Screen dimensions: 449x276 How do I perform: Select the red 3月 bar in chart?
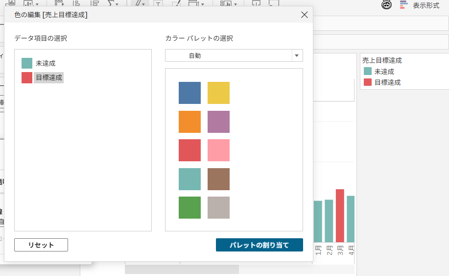(340, 216)
